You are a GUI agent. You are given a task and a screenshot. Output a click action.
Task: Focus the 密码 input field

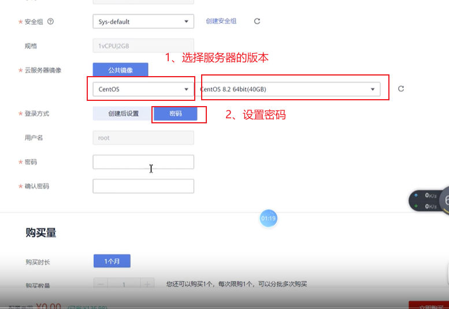[x=143, y=162]
